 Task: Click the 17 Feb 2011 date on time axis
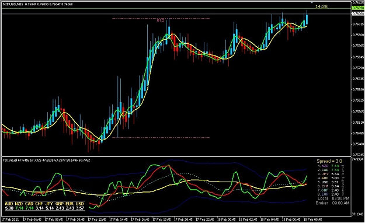tap(11, 219)
